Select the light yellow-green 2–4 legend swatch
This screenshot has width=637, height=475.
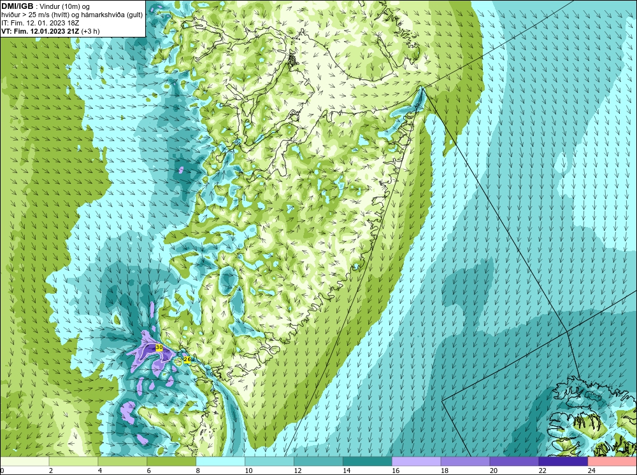pos(73,461)
